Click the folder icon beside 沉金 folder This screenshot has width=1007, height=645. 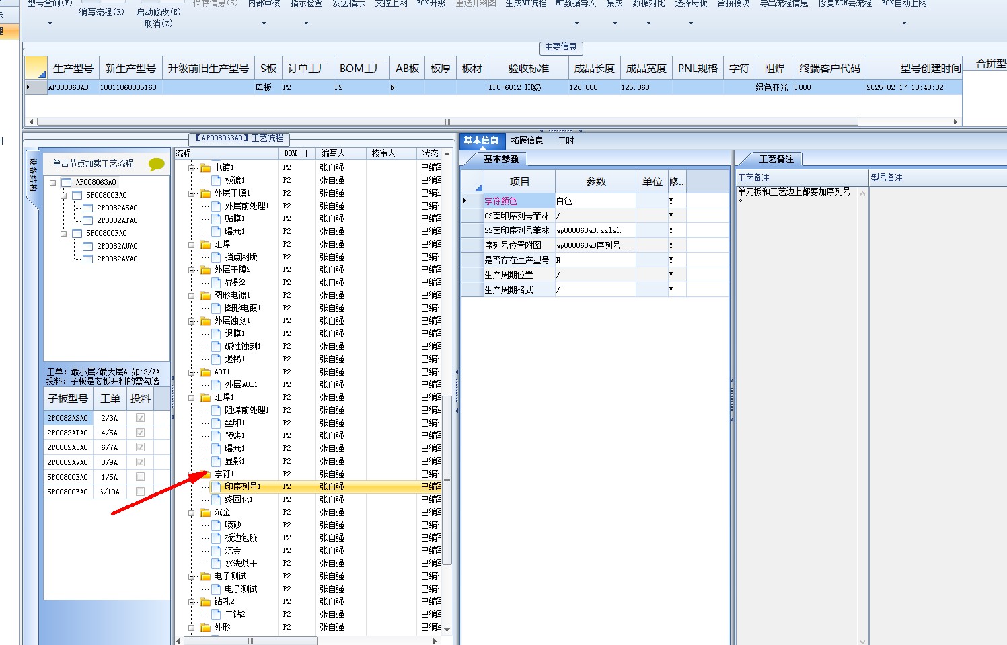(205, 512)
